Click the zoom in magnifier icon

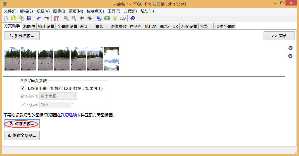pyautogui.click(x=66, y=18)
